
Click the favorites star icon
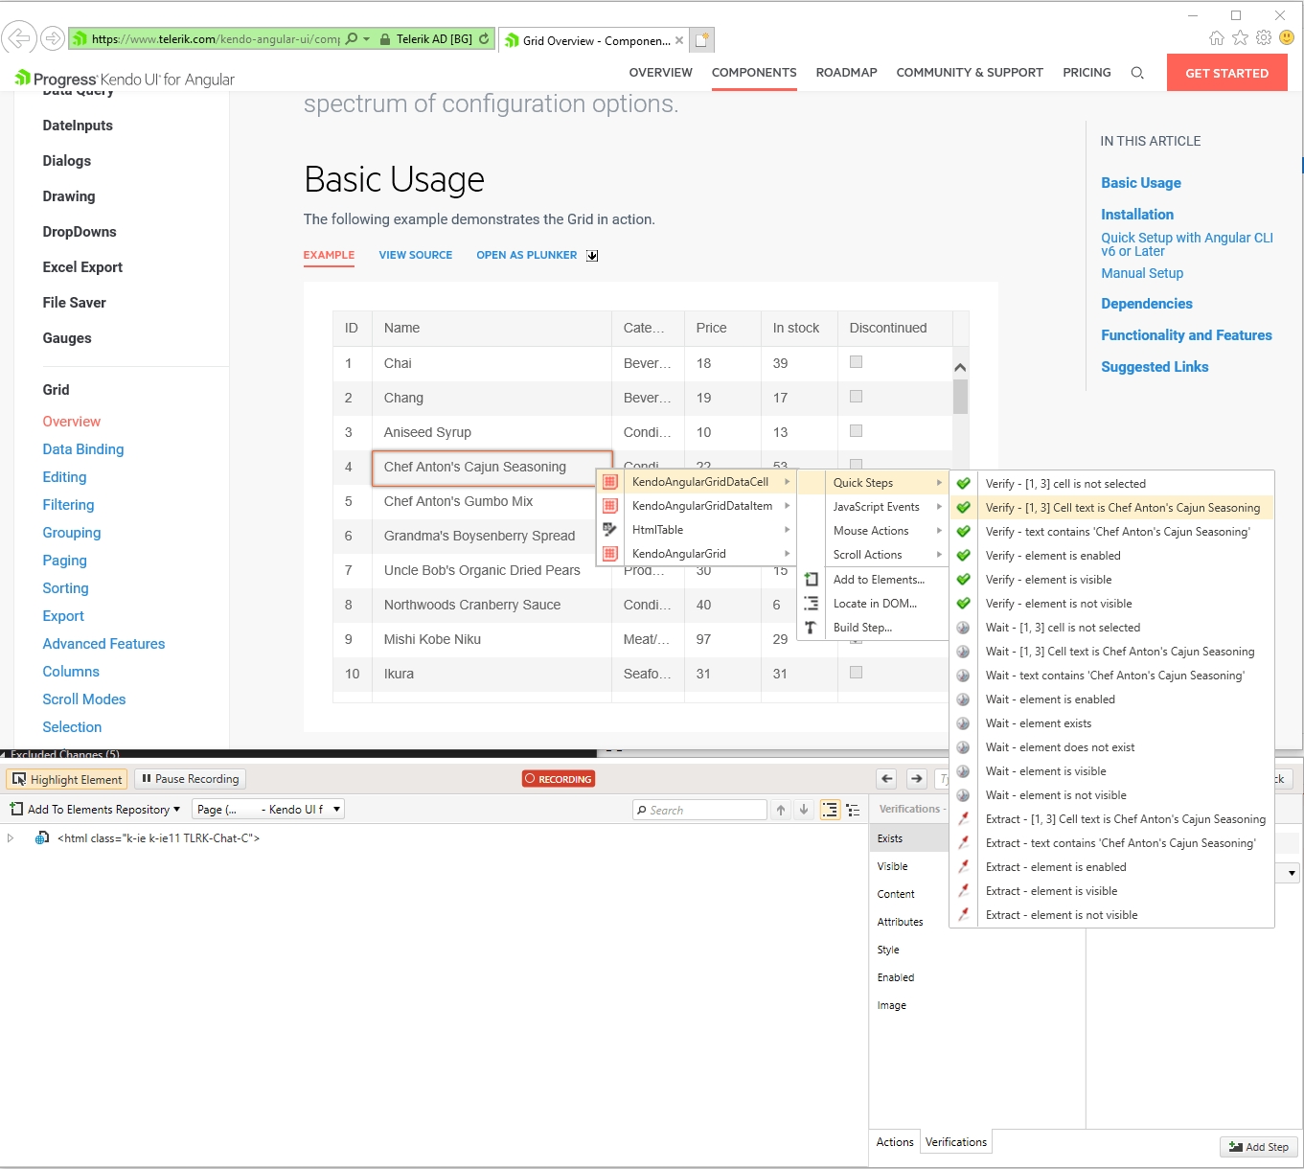point(1240,37)
